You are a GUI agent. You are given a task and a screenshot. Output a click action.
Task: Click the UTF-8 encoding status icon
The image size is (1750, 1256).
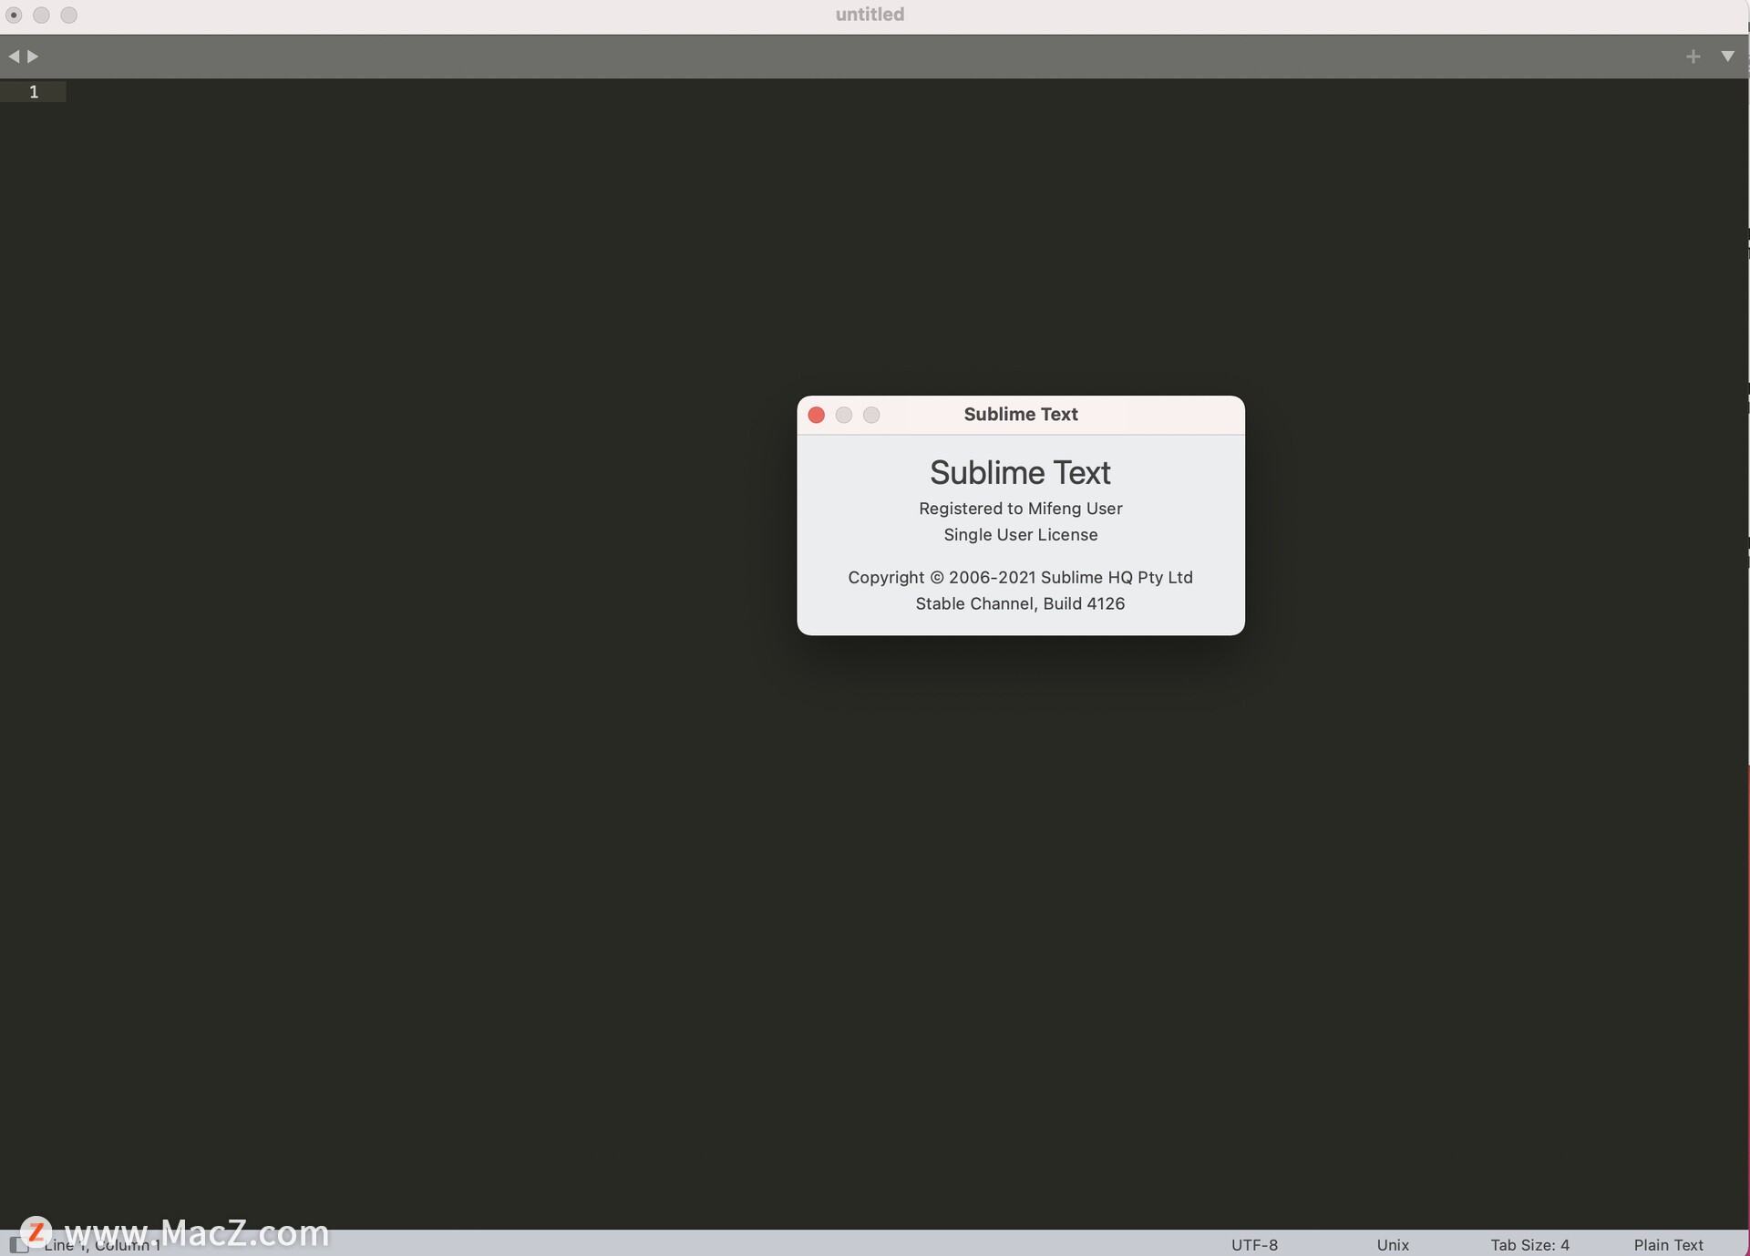coord(1252,1244)
